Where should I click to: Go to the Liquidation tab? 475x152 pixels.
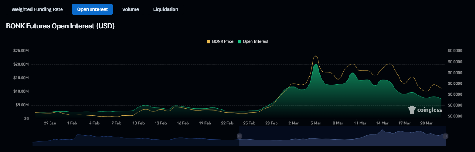click(x=165, y=9)
